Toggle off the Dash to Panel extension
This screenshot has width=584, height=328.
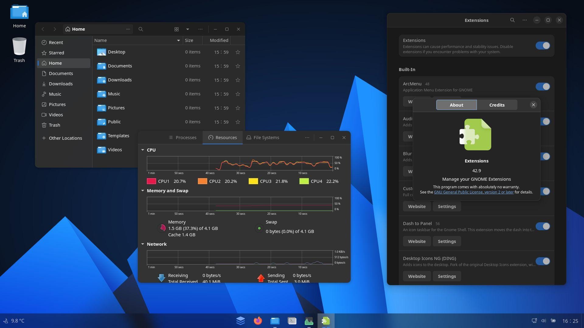tap(543, 226)
